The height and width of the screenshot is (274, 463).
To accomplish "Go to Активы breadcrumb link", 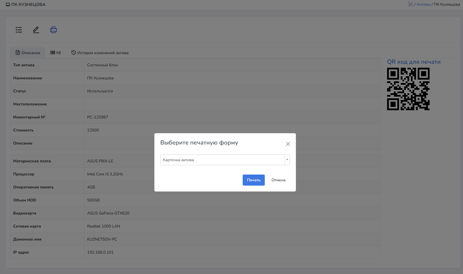I will [423, 4].
